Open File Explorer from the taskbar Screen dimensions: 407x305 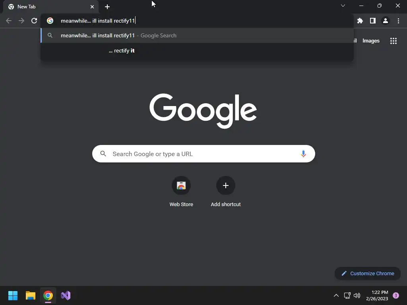pos(30,295)
